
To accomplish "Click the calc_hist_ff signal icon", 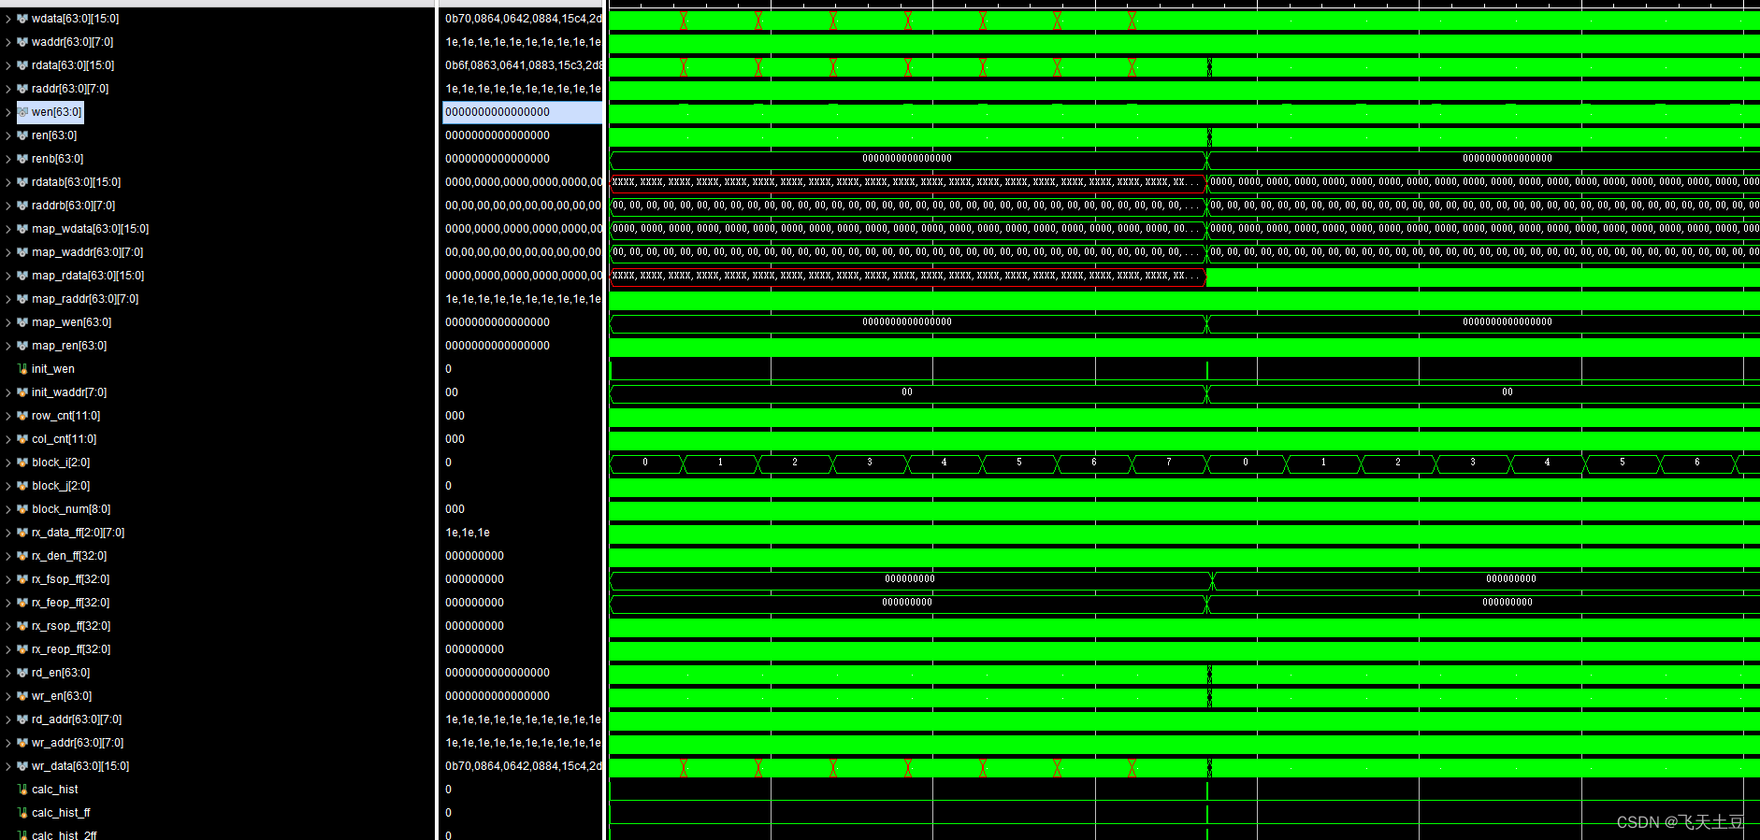I will point(22,813).
